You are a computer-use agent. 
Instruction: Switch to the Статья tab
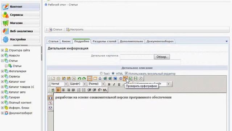[x=53, y=41]
